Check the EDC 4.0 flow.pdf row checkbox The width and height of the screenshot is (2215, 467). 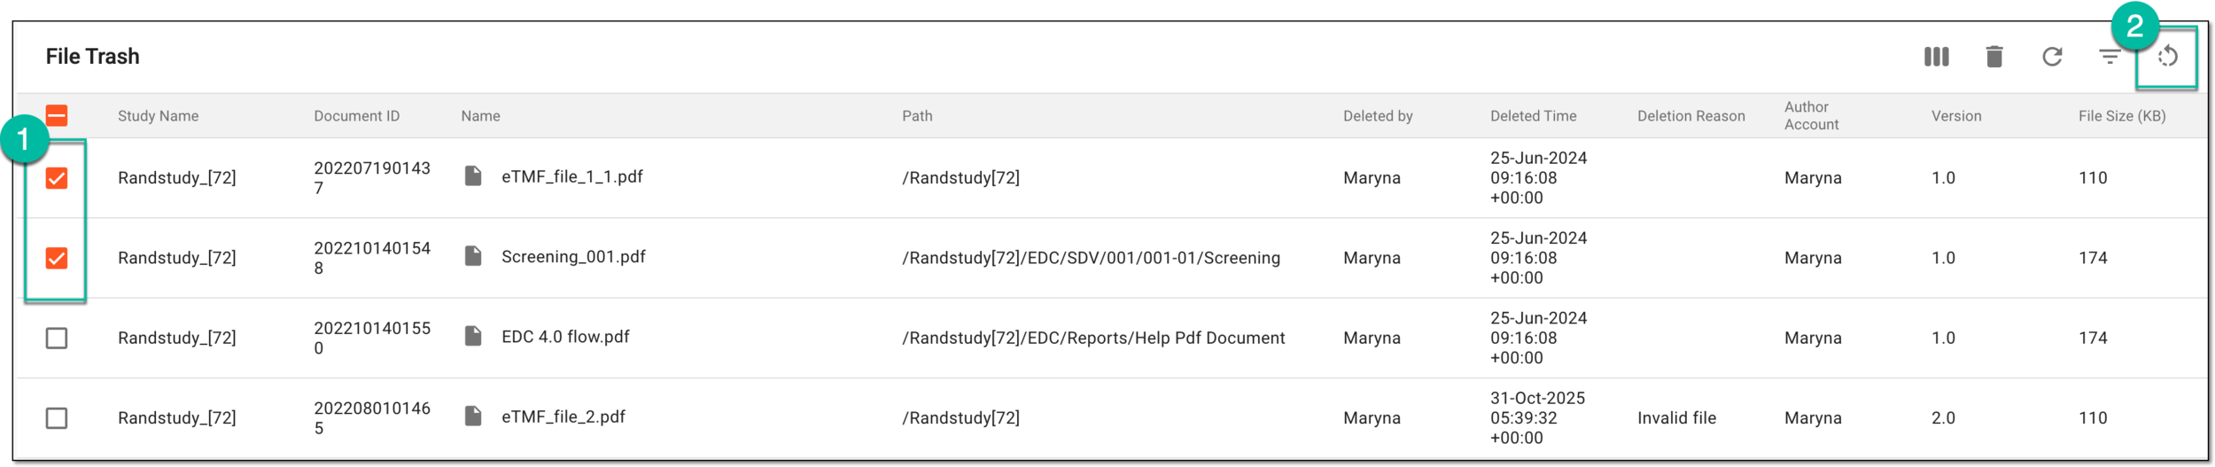[57, 338]
